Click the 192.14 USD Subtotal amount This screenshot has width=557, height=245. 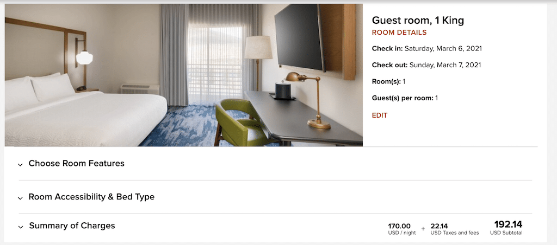tap(506, 228)
